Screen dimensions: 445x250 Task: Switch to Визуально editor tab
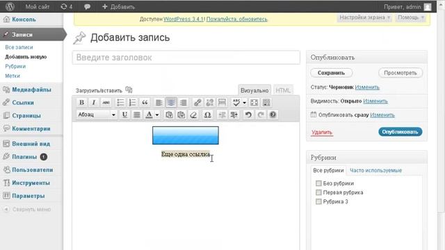point(254,90)
